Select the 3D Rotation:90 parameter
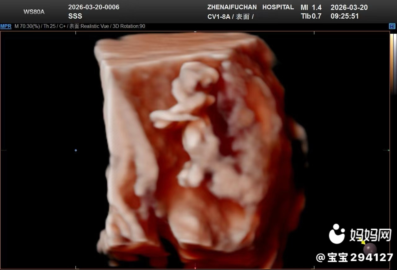Screen dimensions: 397x270 point(129,26)
